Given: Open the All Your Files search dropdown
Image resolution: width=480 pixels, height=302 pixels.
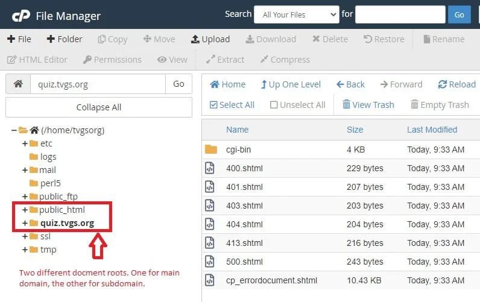Looking at the screenshot, I should (296, 14).
